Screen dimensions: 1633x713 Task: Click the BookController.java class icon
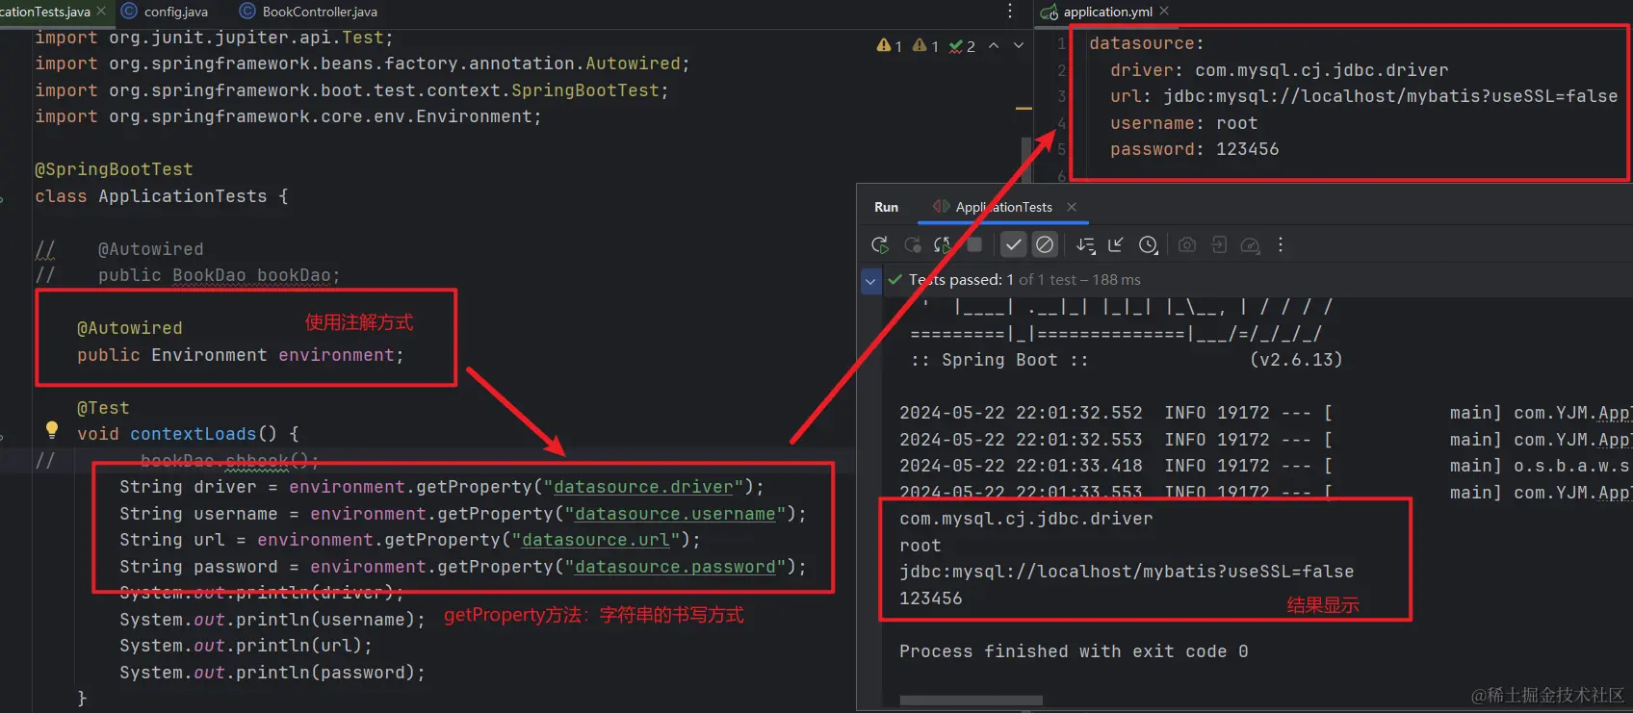point(247,12)
